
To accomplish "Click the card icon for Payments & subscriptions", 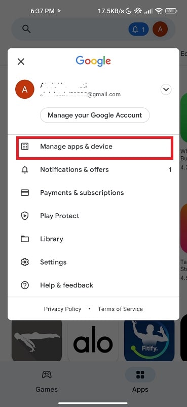I will pyautogui.click(x=25, y=193).
